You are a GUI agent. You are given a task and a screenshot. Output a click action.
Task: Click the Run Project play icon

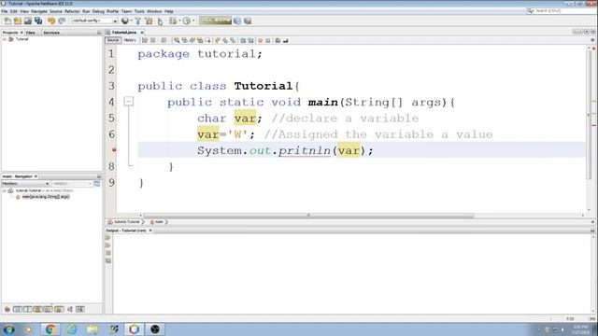coord(160,21)
